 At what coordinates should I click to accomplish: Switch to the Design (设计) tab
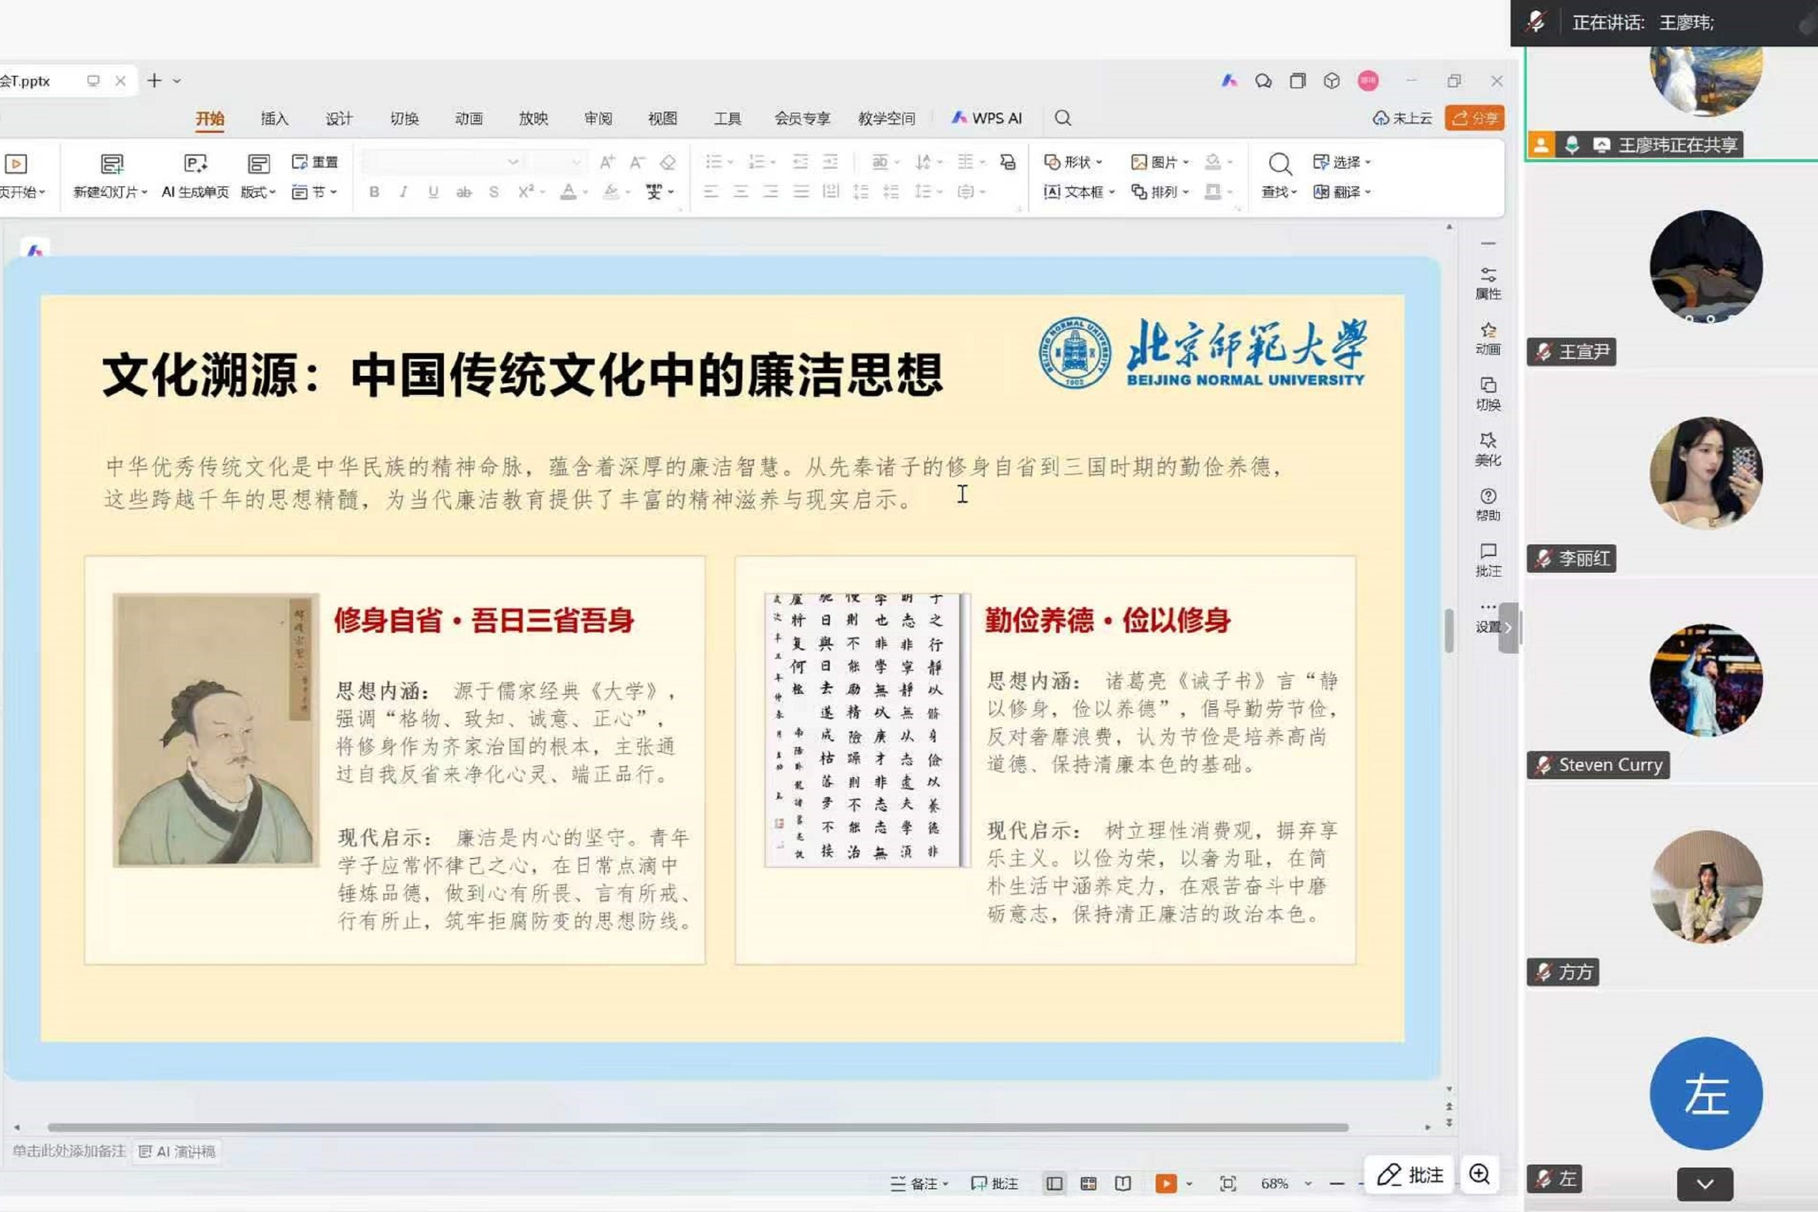[x=338, y=118]
